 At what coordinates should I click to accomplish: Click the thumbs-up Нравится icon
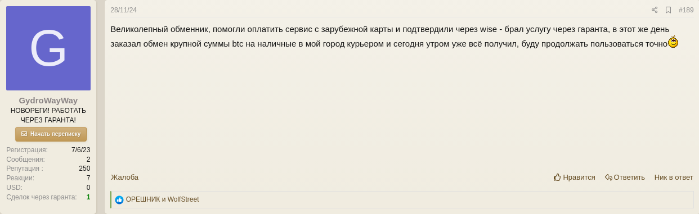[x=557, y=177]
